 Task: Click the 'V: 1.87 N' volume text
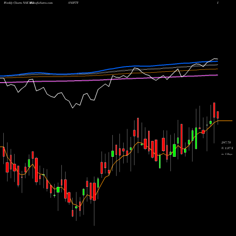click(x=227, y=148)
